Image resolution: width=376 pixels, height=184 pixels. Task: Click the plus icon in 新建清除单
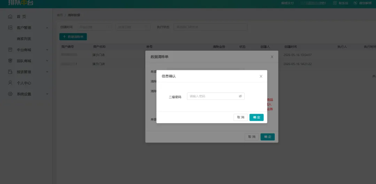point(64,37)
